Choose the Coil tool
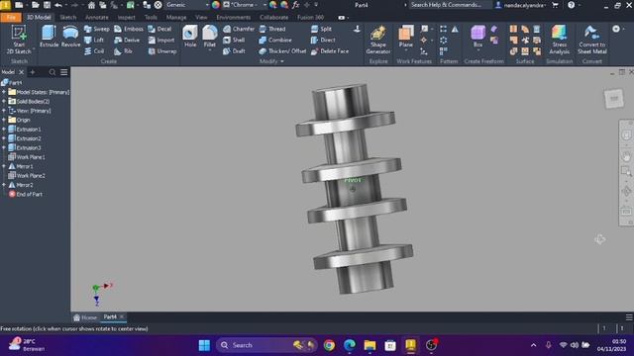Screen dimensions: 634x356 (94, 51)
